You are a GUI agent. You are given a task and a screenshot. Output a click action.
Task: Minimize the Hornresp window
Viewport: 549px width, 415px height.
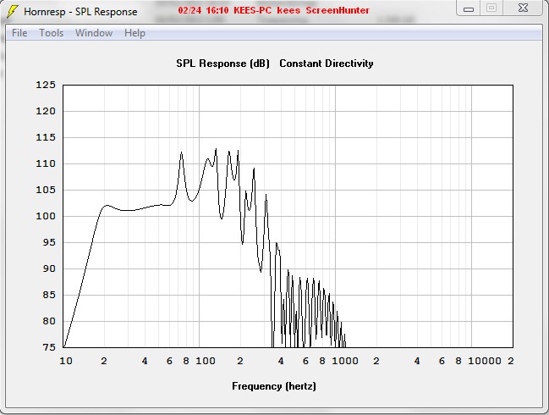pyautogui.click(x=469, y=8)
